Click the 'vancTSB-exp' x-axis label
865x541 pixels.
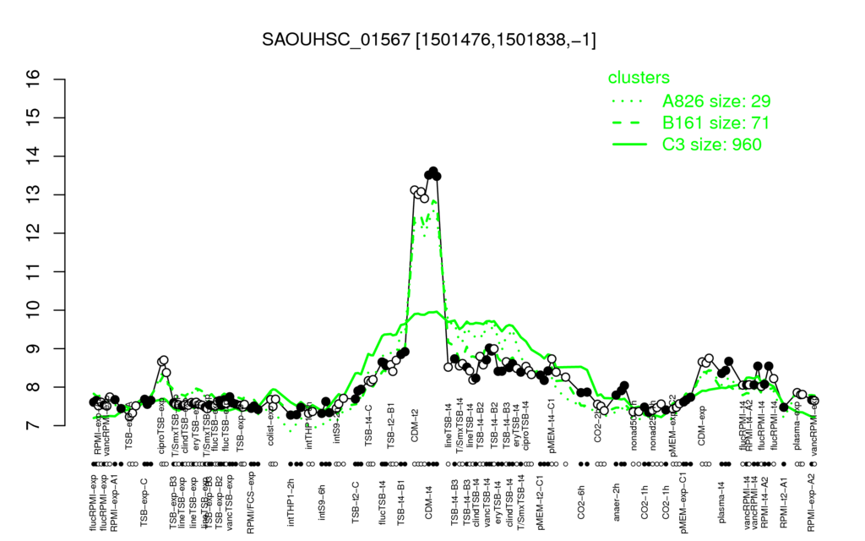230,502
